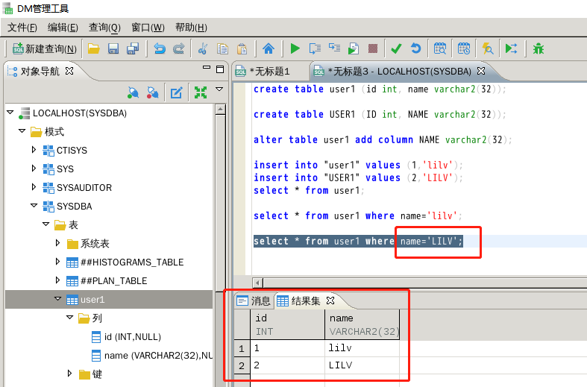Select the 结果集 tab
The width and height of the screenshot is (587, 387).
[299, 301]
